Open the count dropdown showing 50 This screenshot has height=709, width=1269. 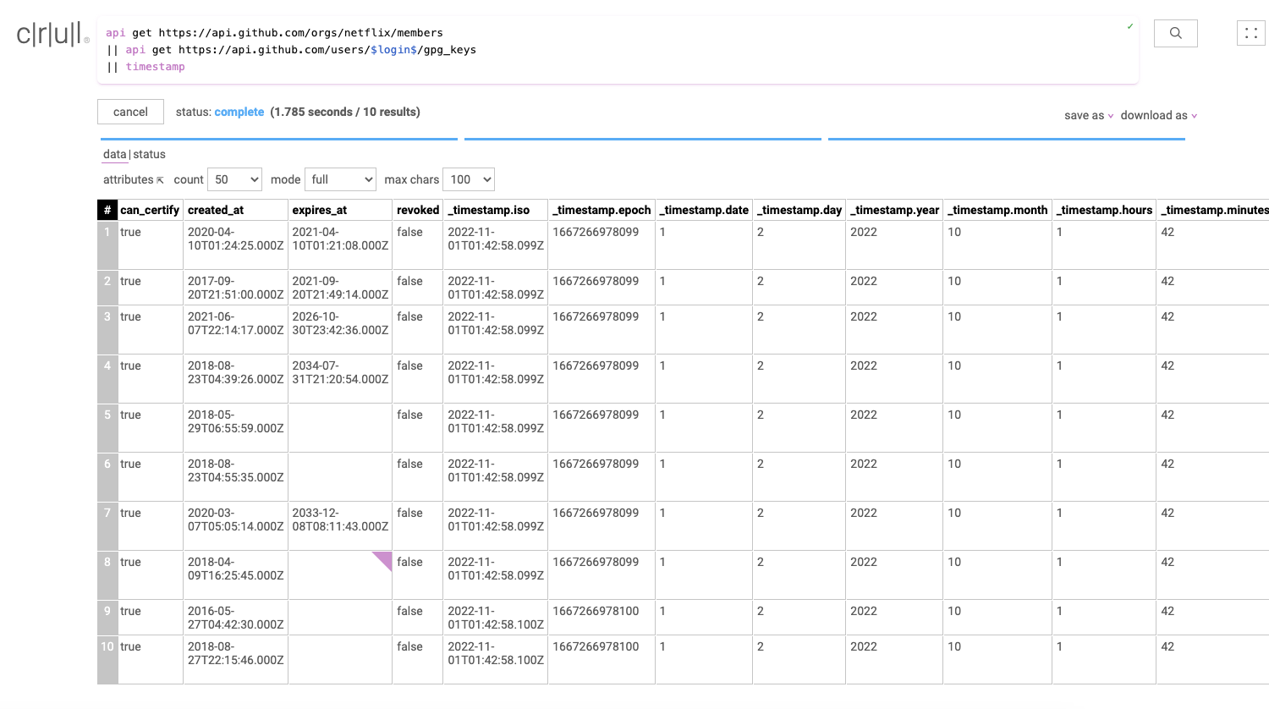click(x=234, y=179)
